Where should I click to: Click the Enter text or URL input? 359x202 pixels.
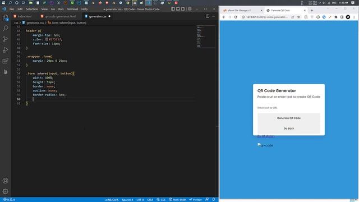[289, 108]
